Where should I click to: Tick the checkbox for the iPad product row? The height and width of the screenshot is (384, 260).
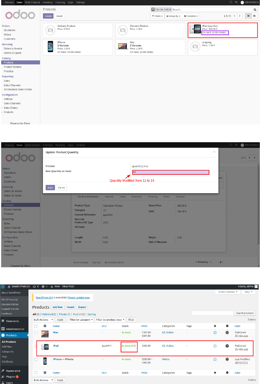36,346
